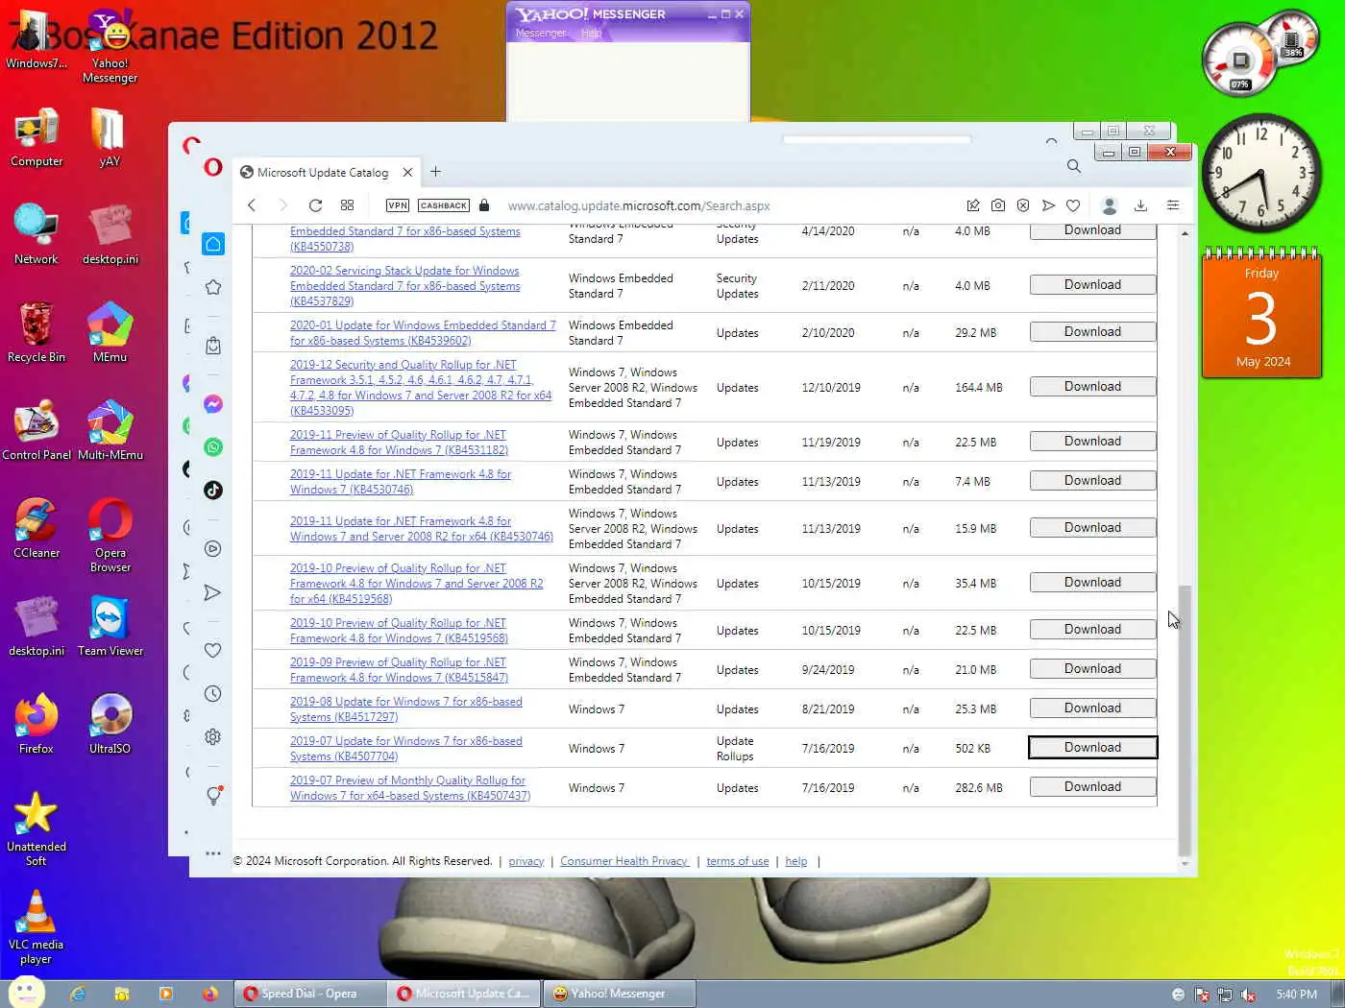Image resolution: width=1345 pixels, height=1008 pixels.
Task: Open the KB4515847 2019-09 preview link
Action: pos(399,670)
